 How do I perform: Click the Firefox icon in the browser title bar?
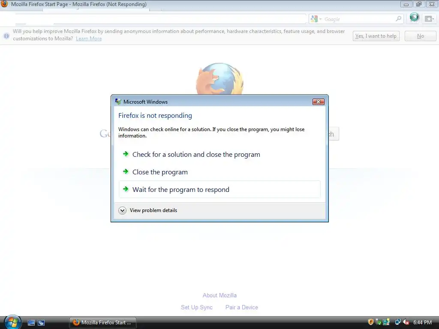click(4, 3)
